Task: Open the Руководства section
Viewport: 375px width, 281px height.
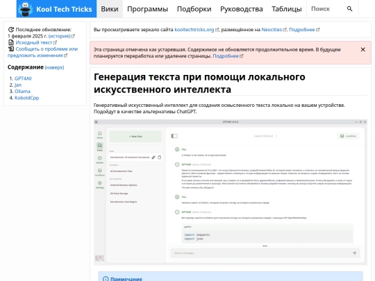Action: pos(241,9)
